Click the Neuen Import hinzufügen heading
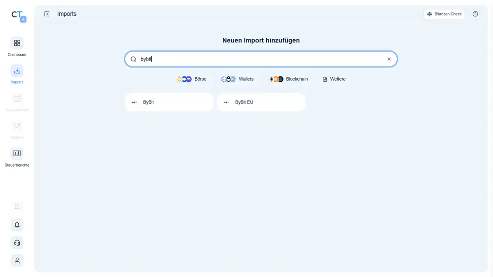This screenshot has width=493, height=277. click(x=261, y=40)
